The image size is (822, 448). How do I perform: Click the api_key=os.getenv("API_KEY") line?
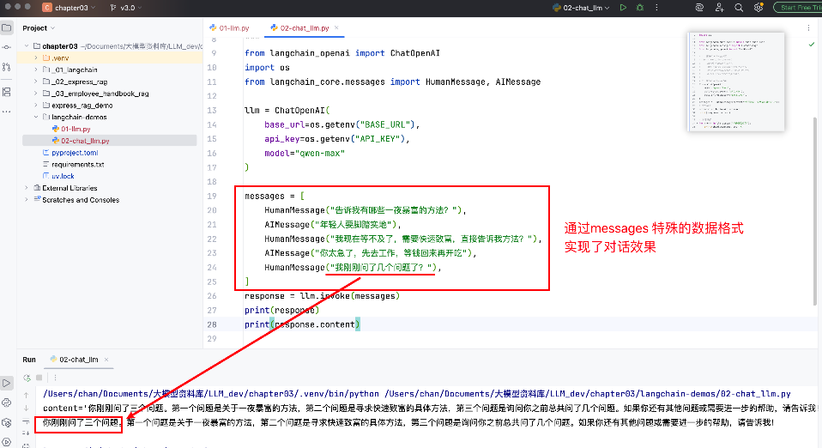337,139
